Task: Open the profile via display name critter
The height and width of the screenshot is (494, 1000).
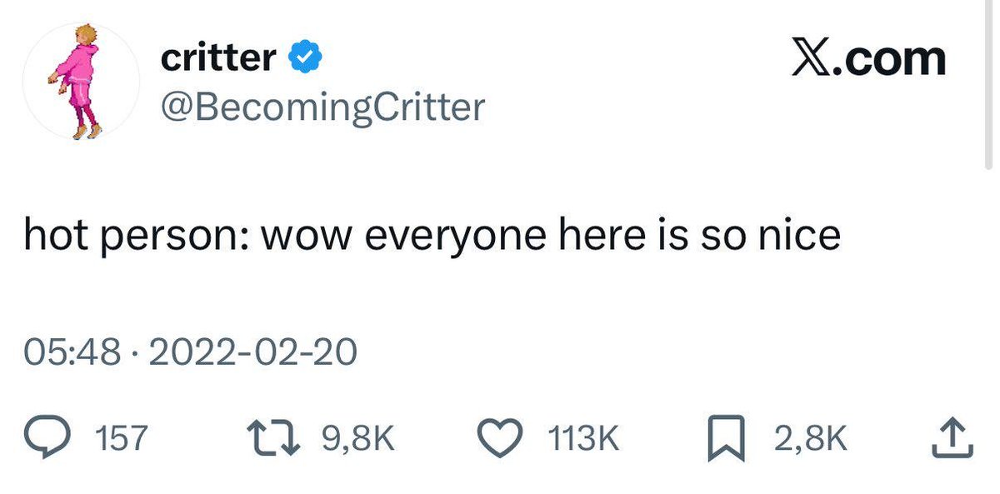Action: 217,57
